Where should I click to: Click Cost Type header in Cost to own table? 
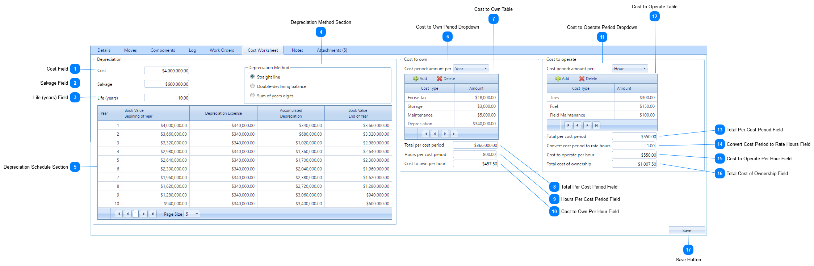[x=429, y=88]
